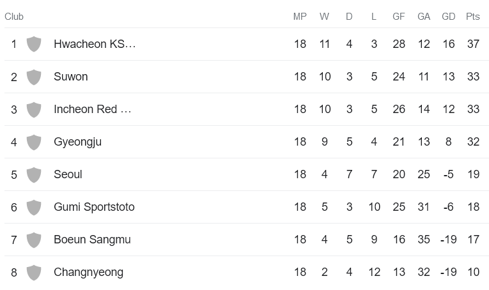Click the Suwon club crest icon
The width and height of the screenshot is (489, 290).
pos(34,77)
